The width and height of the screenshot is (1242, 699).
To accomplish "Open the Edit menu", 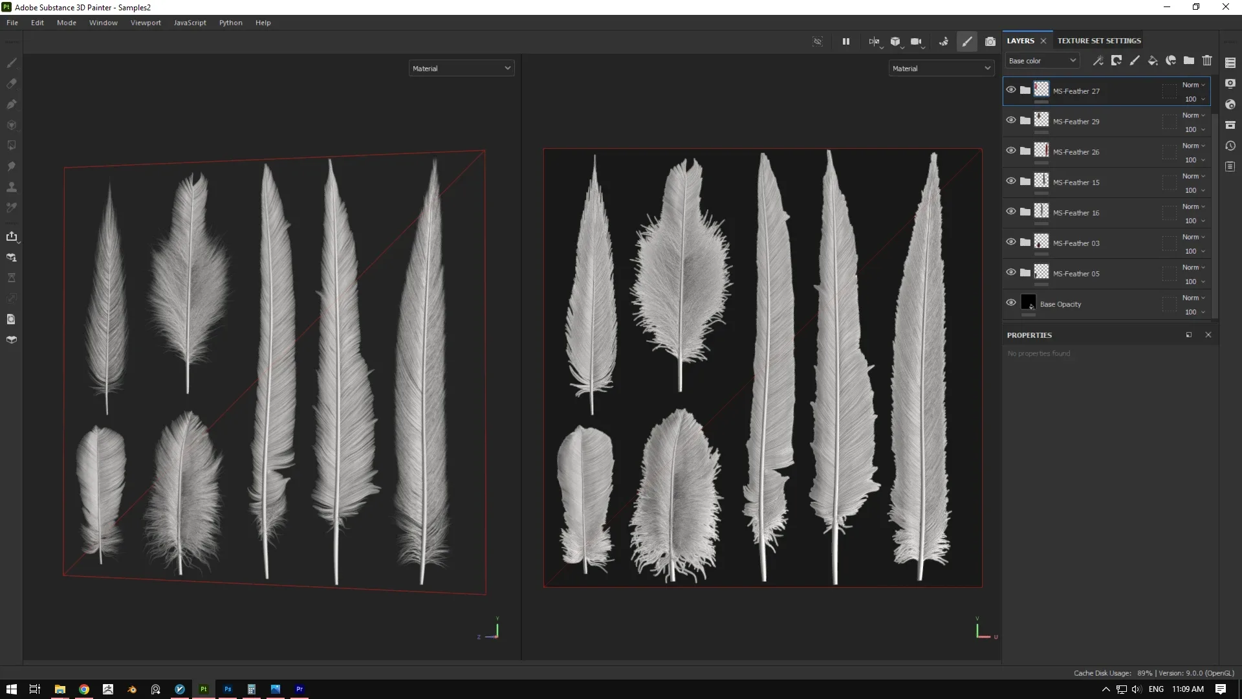I will pos(38,23).
